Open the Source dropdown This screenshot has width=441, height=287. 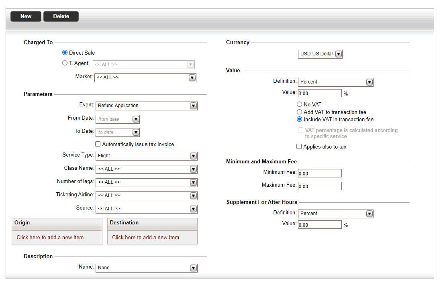147,209
